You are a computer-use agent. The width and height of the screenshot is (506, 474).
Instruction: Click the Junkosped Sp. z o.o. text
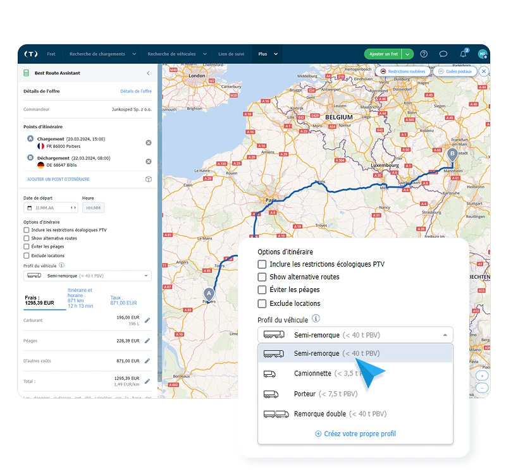(x=132, y=109)
